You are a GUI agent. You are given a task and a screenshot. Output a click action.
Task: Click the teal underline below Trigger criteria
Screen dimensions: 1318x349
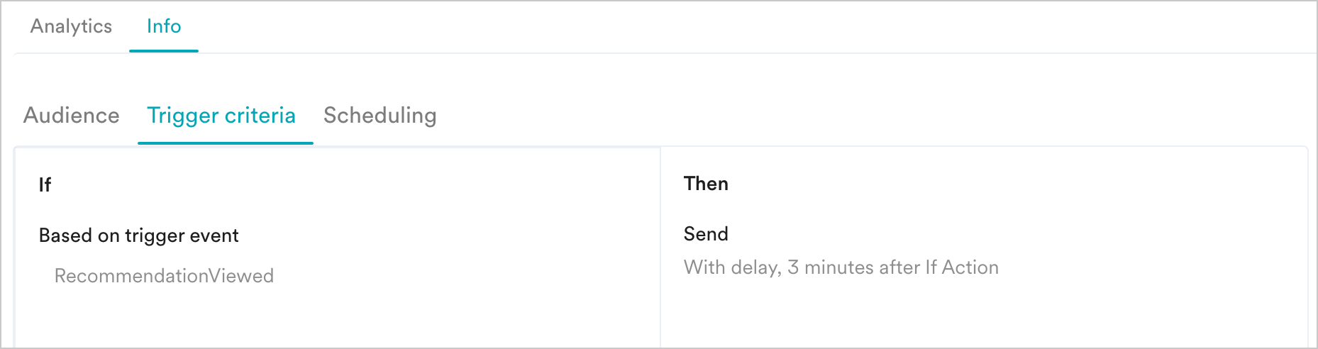coord(225,143)
